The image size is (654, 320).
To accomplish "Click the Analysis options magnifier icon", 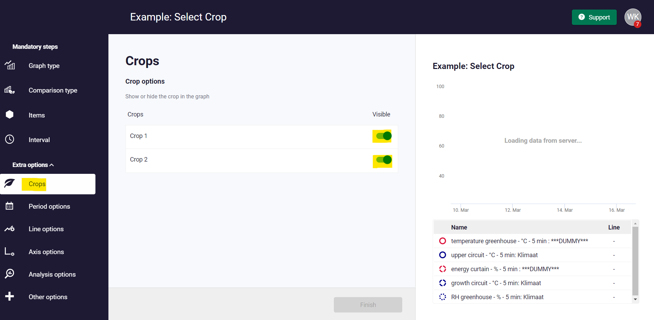I will [10, 274].
